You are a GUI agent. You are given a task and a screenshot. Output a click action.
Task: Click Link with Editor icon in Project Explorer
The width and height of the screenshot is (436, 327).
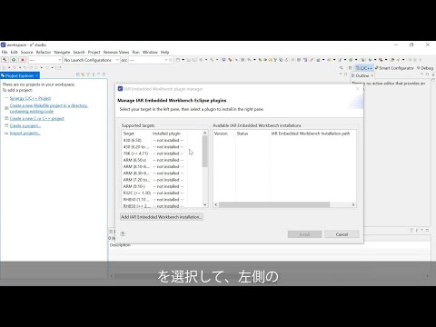[83, 74]
